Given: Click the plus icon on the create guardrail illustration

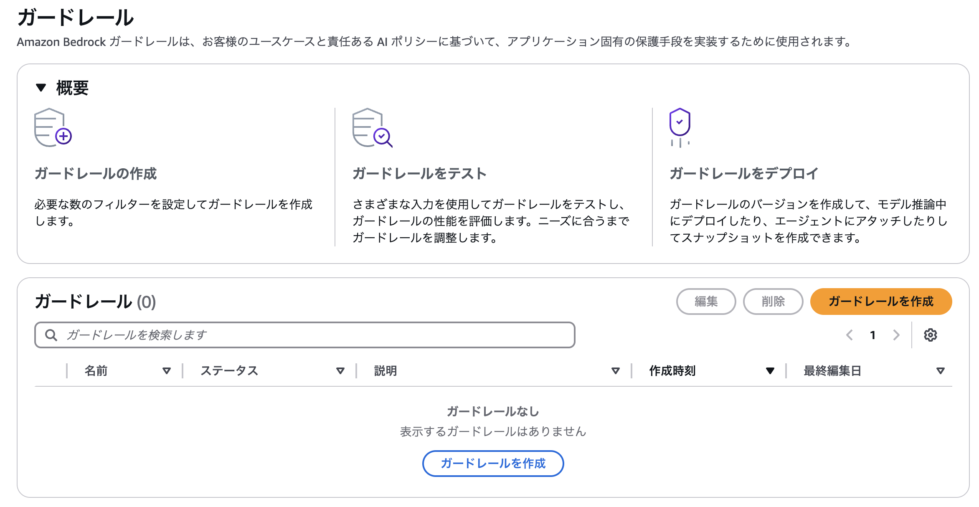Looking at the screenshot, I should click(63, 136).
